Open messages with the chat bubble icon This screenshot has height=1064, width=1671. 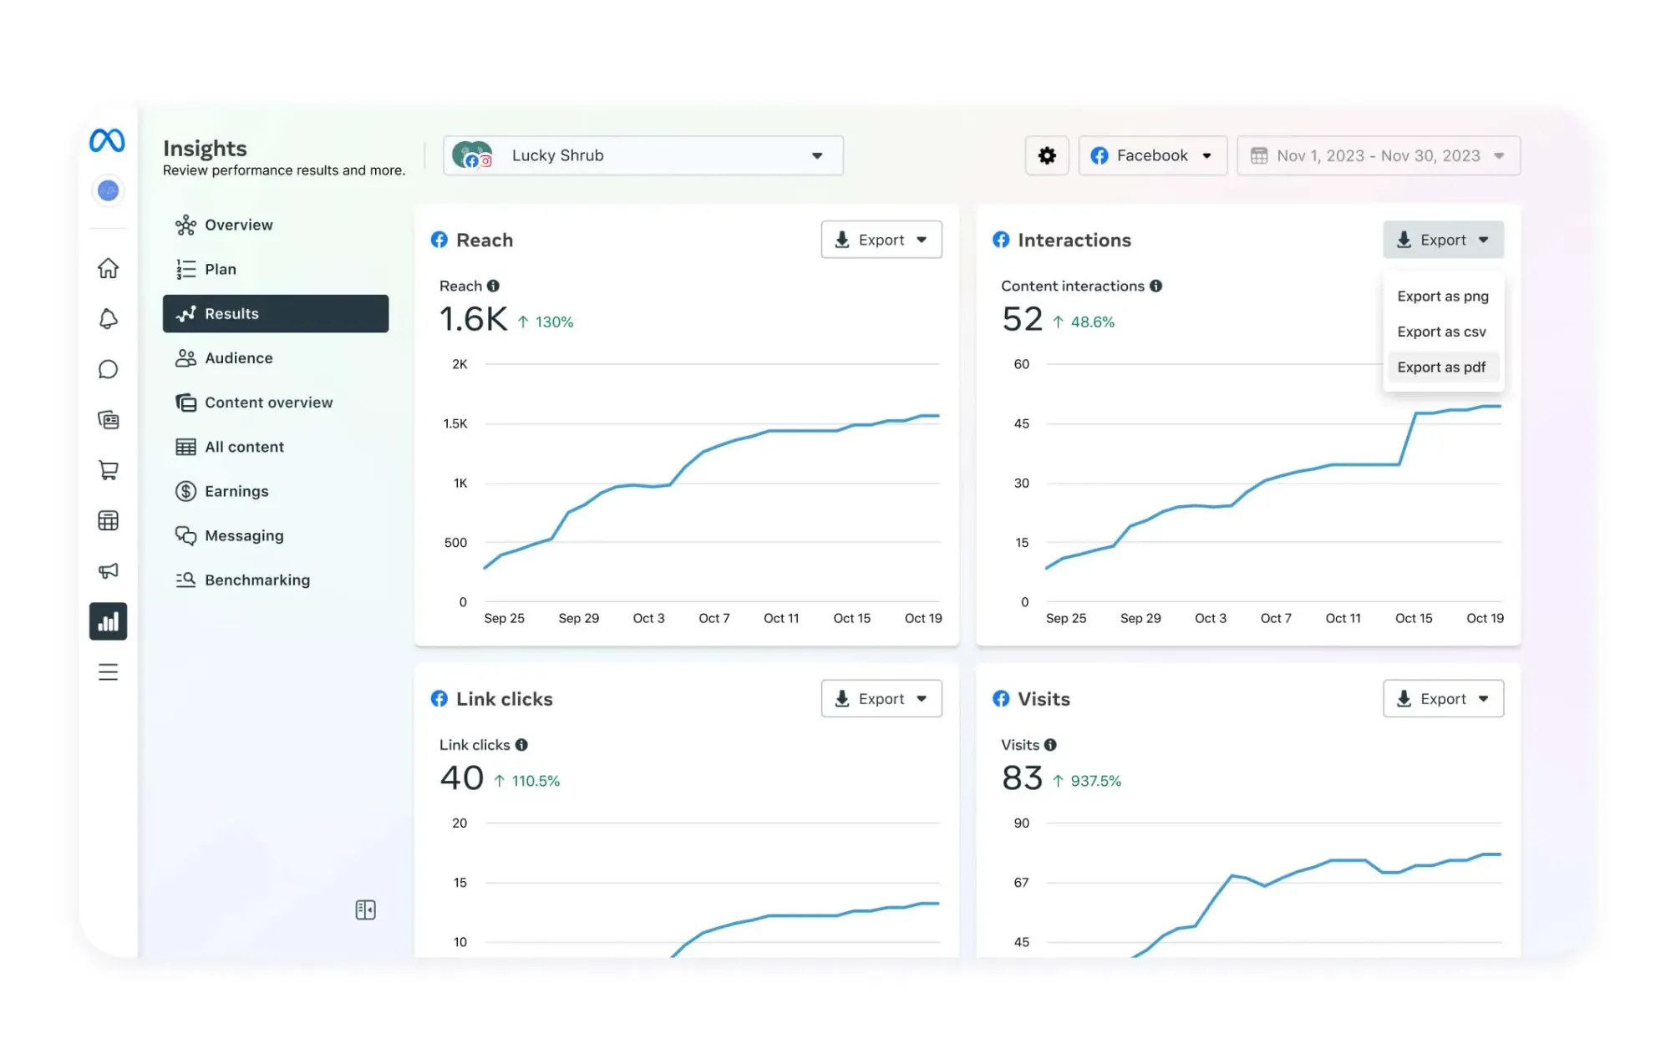click(108, 369)
